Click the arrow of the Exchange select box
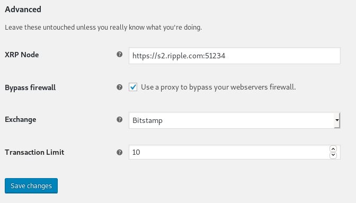Screen dimensions: 356x203 coord(337,120)
